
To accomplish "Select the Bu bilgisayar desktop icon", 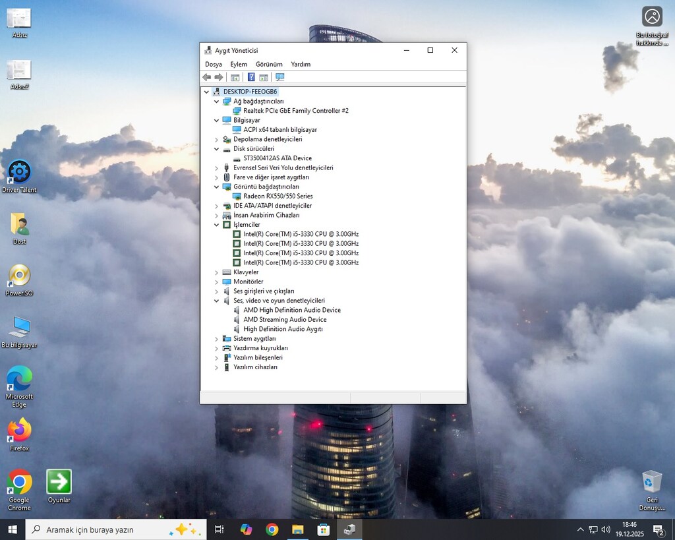I will coord(19,332).
